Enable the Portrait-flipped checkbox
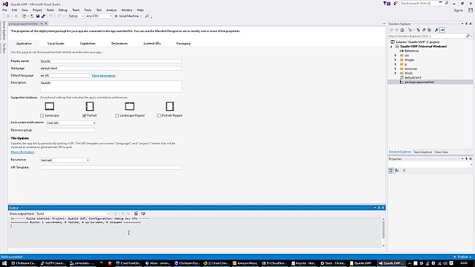 click(x=159, y=116)
